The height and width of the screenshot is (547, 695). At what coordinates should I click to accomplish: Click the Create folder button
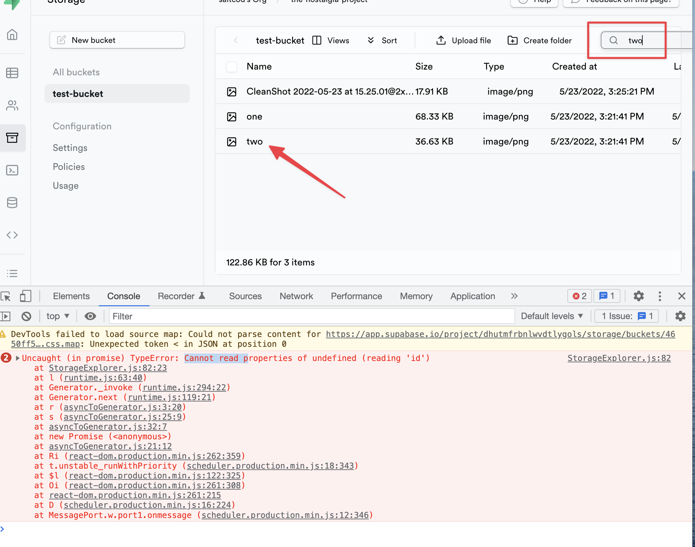540,40
